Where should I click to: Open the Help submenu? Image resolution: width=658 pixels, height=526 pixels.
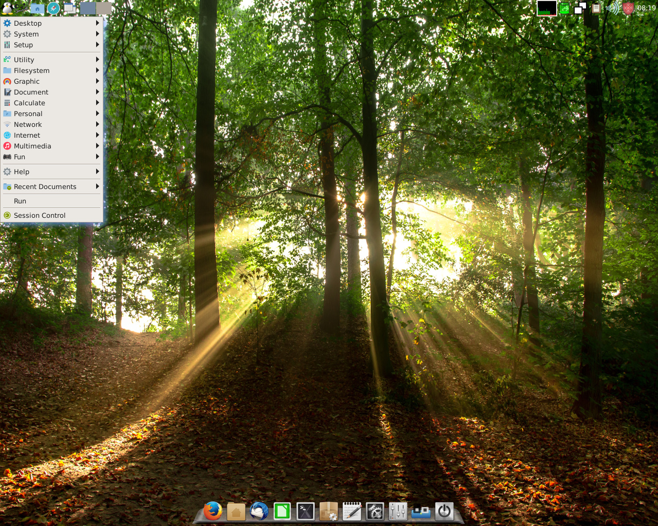(x=51, y=172)
